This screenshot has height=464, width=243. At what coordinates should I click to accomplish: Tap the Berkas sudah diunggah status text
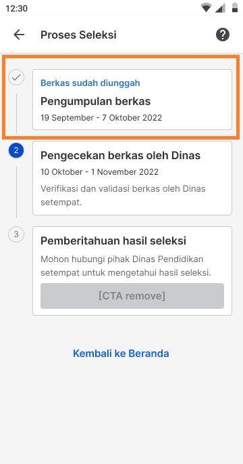pyautogui.click(x=90, y=83)
